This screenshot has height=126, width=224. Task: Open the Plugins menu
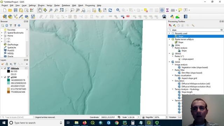[41, 6]
